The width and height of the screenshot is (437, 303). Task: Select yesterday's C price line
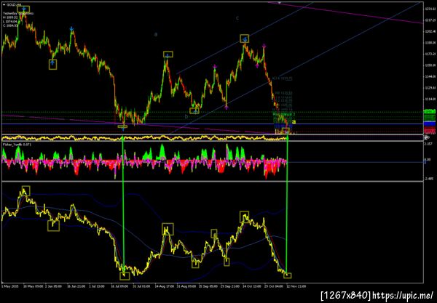(10, 25)
